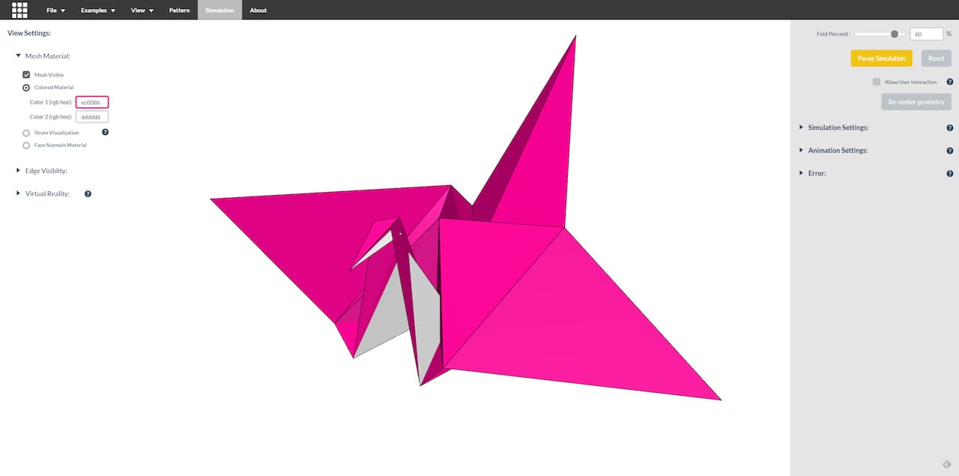
Task: Click the Re-center geometry button
Action: click(916, 102)
